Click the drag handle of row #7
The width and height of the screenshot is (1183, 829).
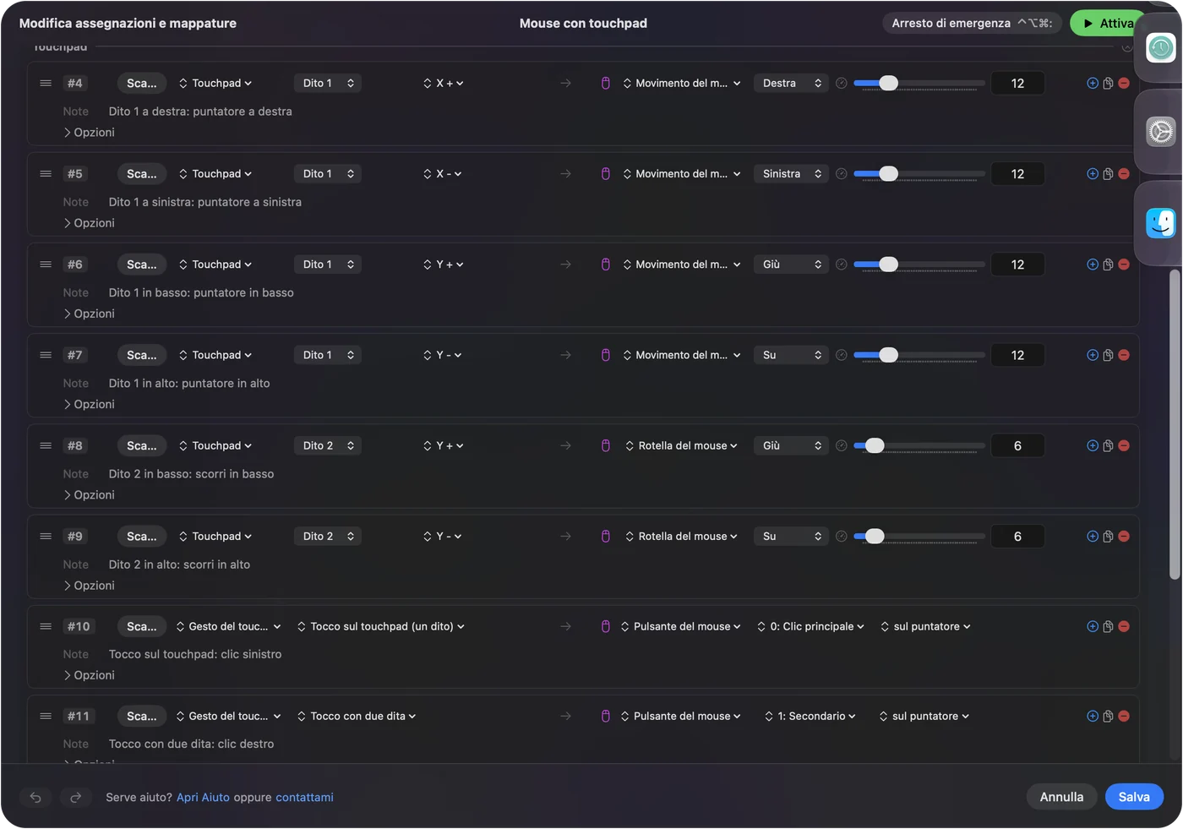tap(46, 355)
